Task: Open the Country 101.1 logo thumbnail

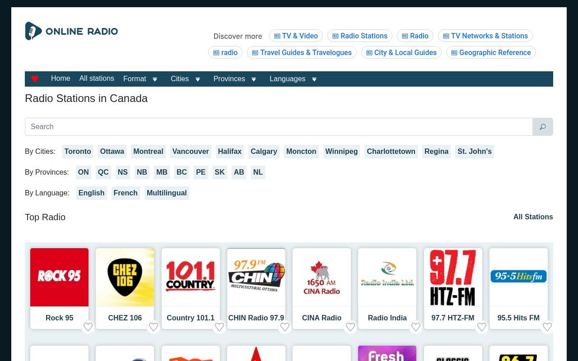Action: (191, 277)
